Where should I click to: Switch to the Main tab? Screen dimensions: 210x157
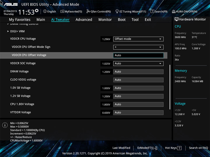pos(41,20)
